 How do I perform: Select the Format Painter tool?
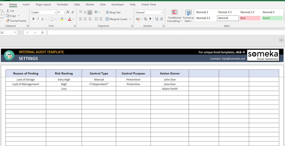(x=16, y=21)
